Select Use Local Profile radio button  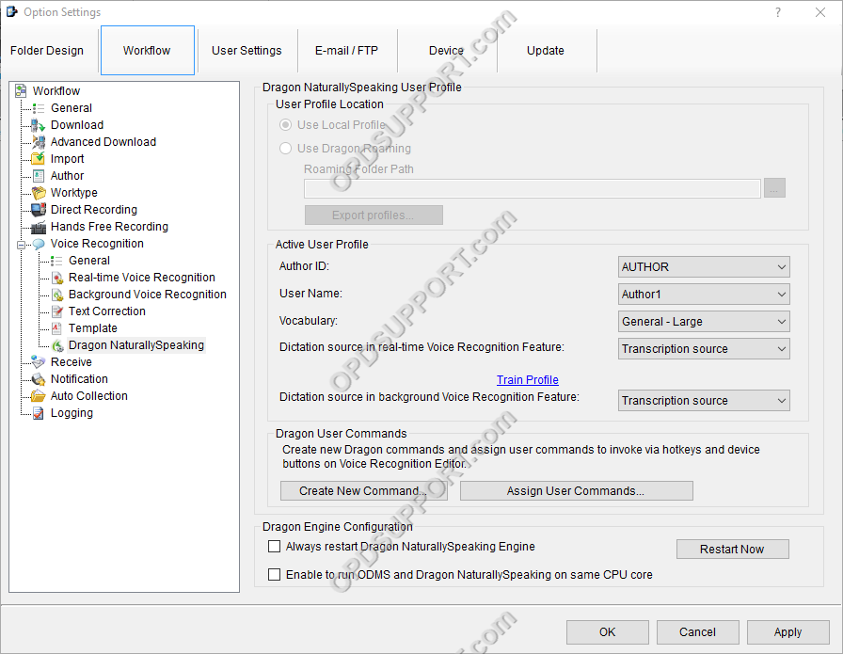(285, 125)
